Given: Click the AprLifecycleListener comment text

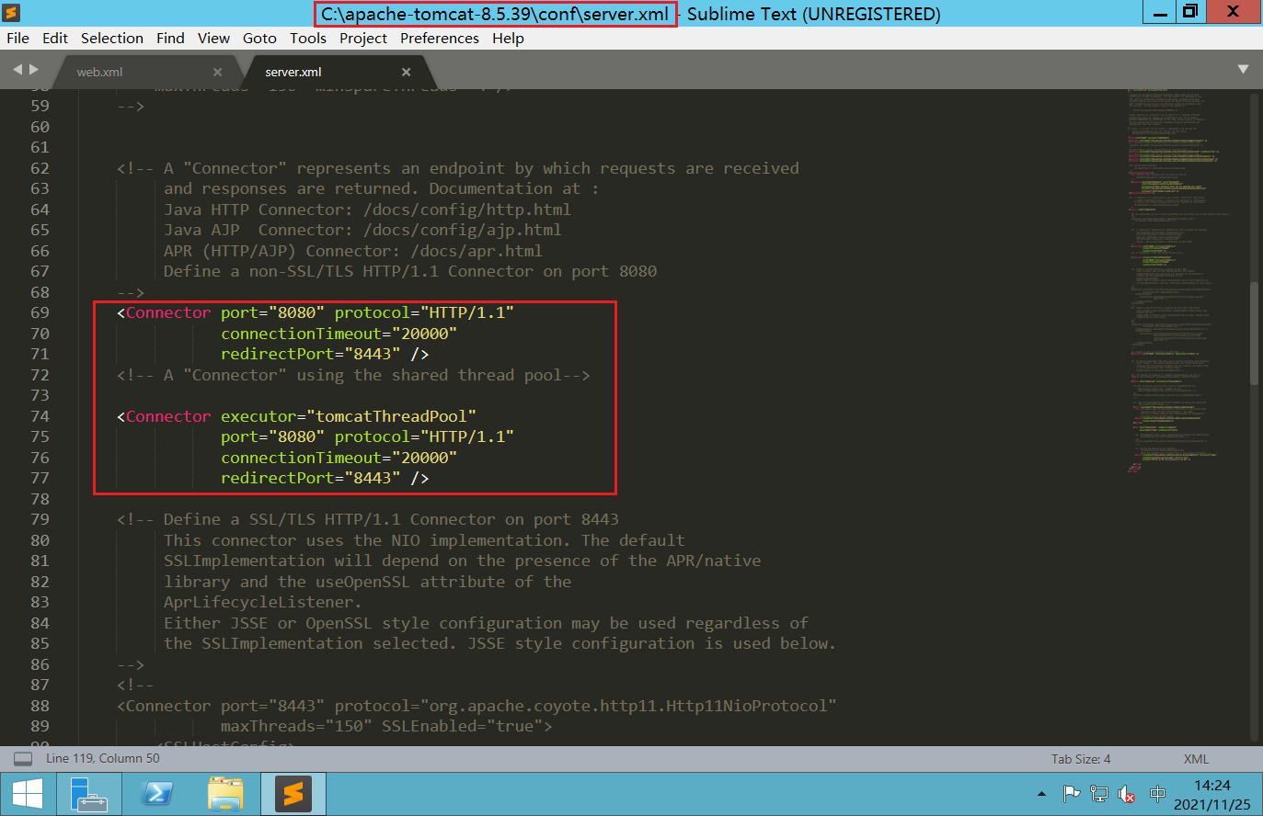Looking at the screenshot, I should 262,602.
